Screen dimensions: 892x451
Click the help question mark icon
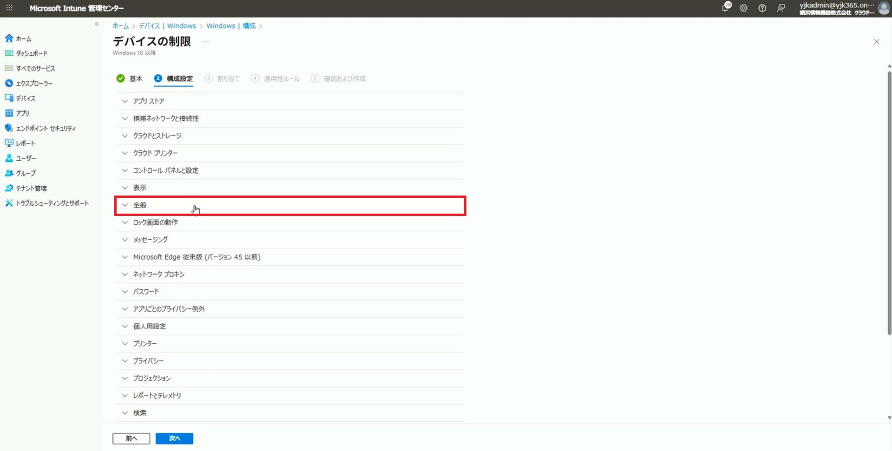(762, 8)
